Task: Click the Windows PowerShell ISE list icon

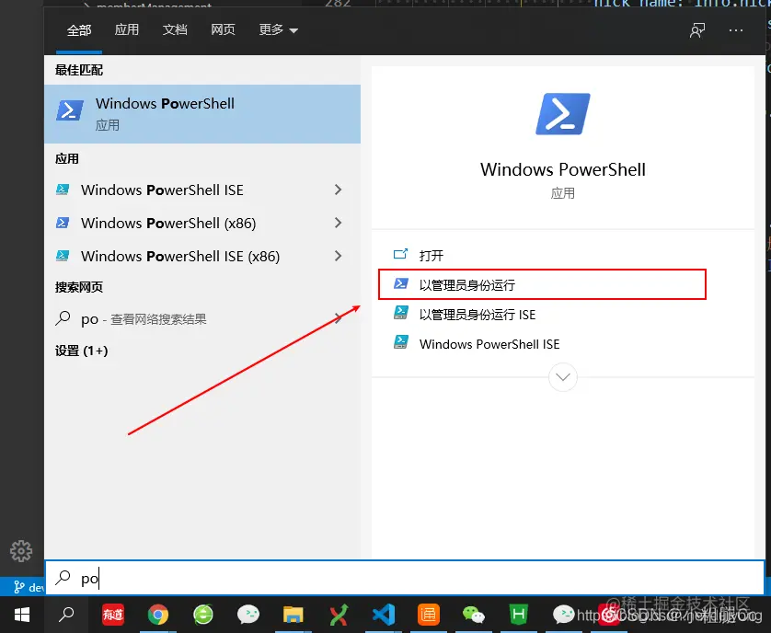Action: tap(63, 190)
